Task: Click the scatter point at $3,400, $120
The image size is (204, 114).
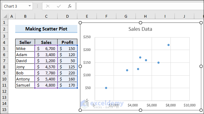Action: pyautogui.click(x=127, y=70)
